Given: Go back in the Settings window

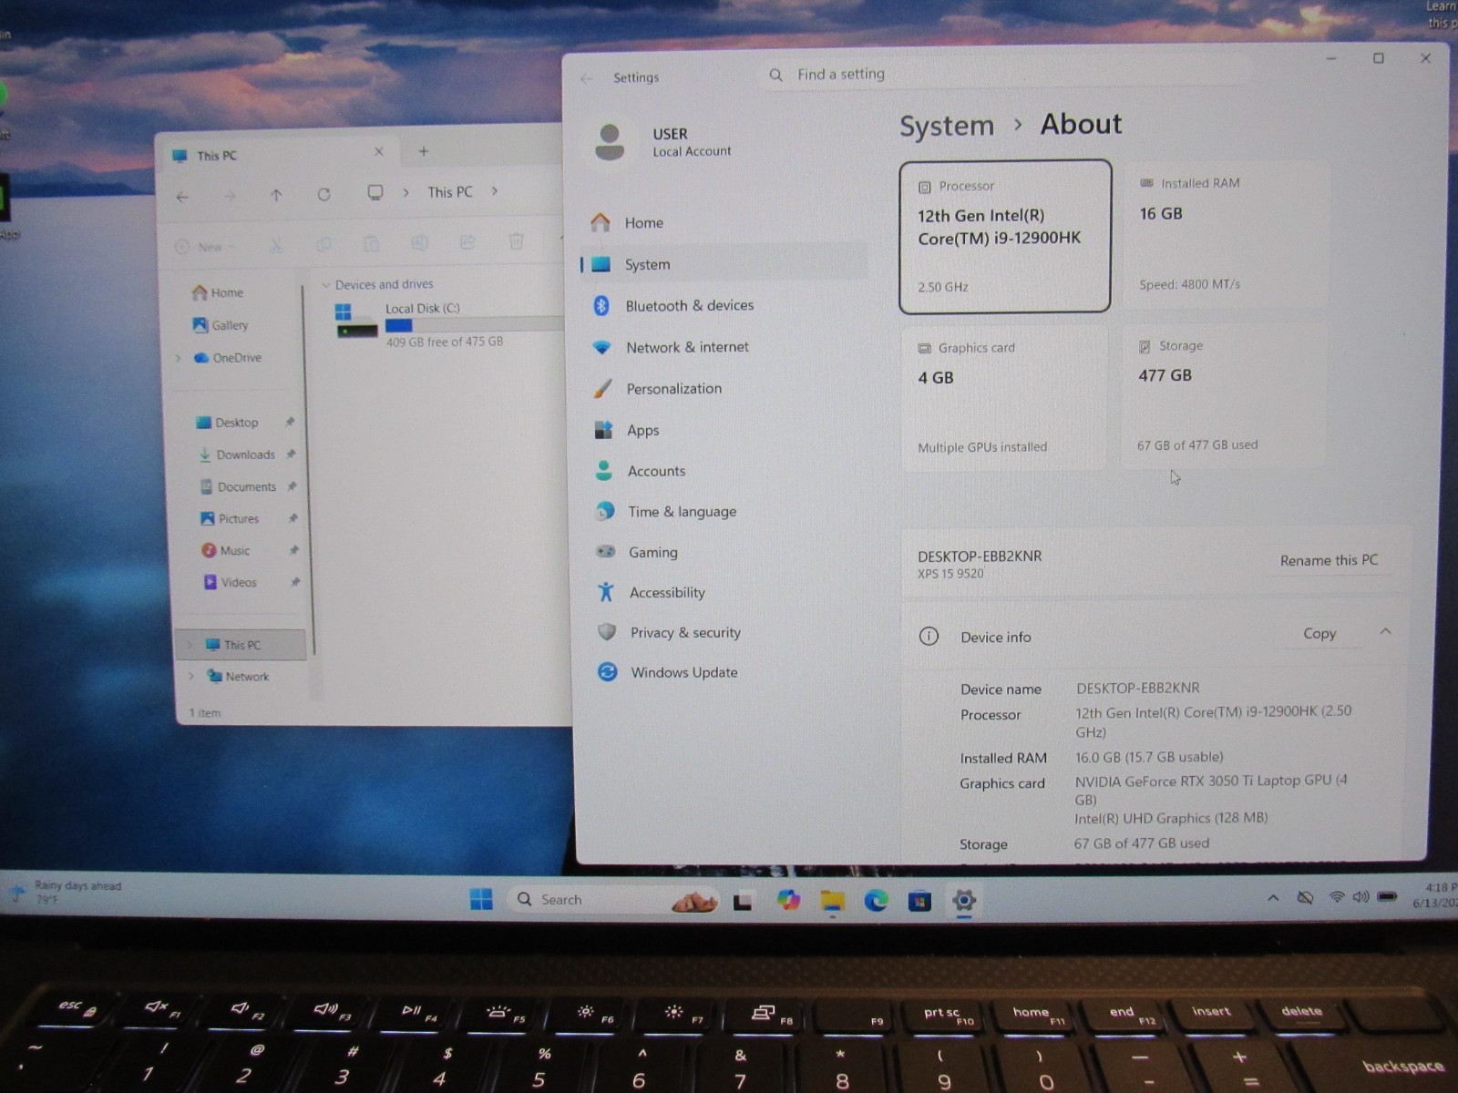Looking at the screenshot, I should tap(586, 78).
